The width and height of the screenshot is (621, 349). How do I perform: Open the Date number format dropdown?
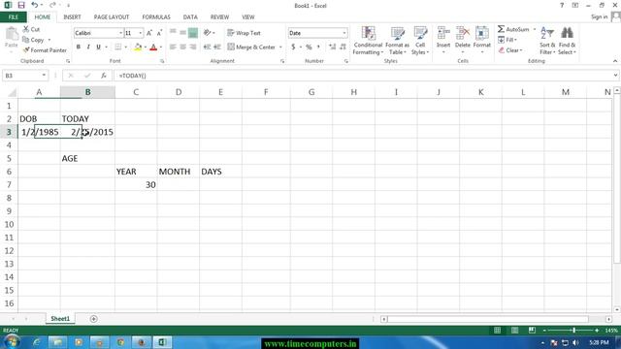point(344,33)
